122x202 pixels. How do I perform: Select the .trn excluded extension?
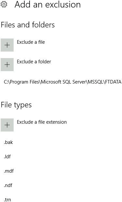tap(7, 200)
